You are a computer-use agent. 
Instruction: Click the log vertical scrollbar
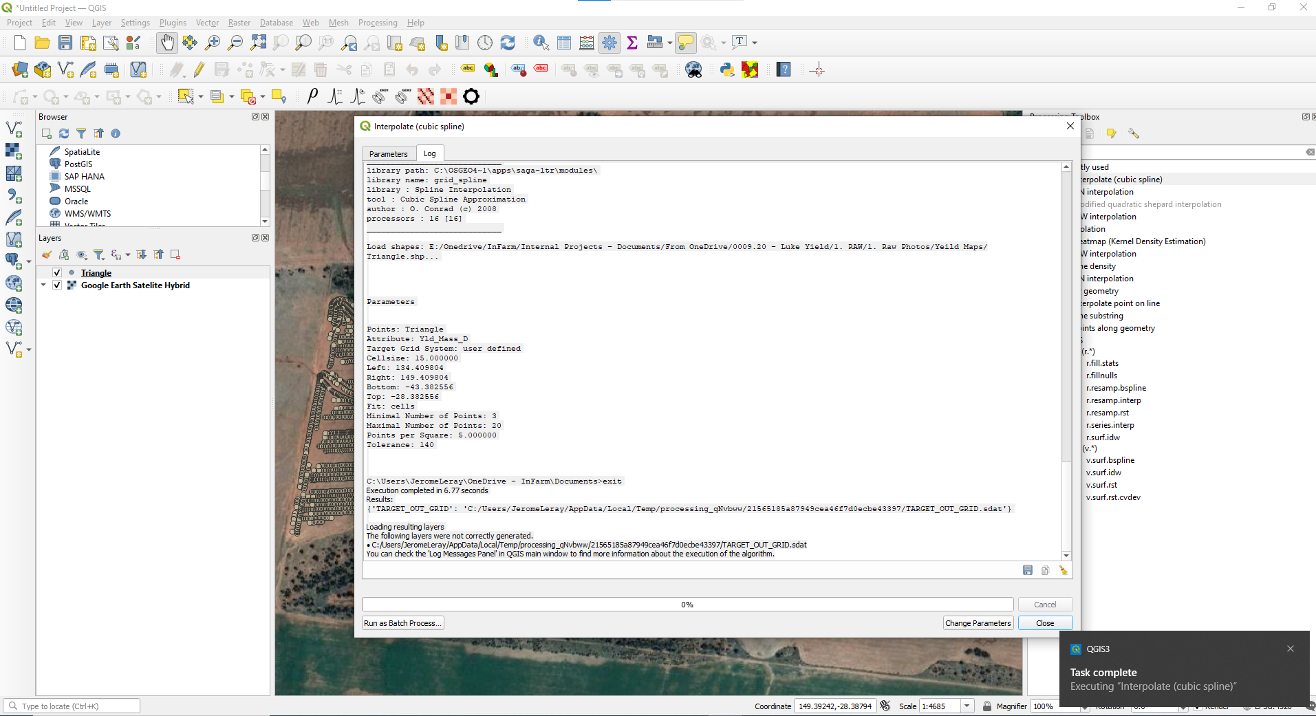1066,361
